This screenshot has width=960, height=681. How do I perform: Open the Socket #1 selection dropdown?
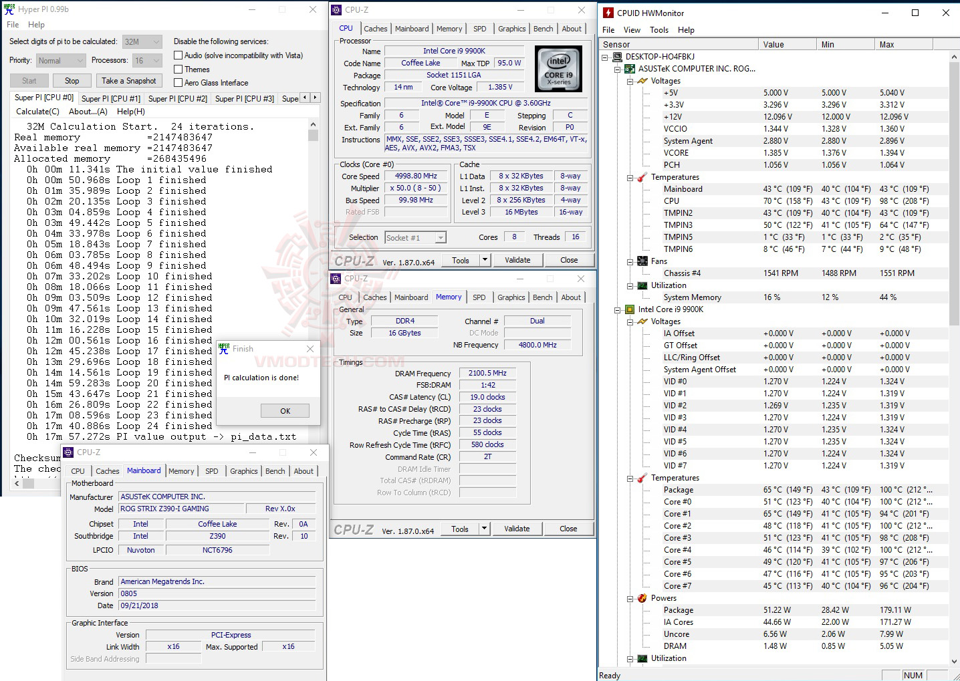point(415,238)
